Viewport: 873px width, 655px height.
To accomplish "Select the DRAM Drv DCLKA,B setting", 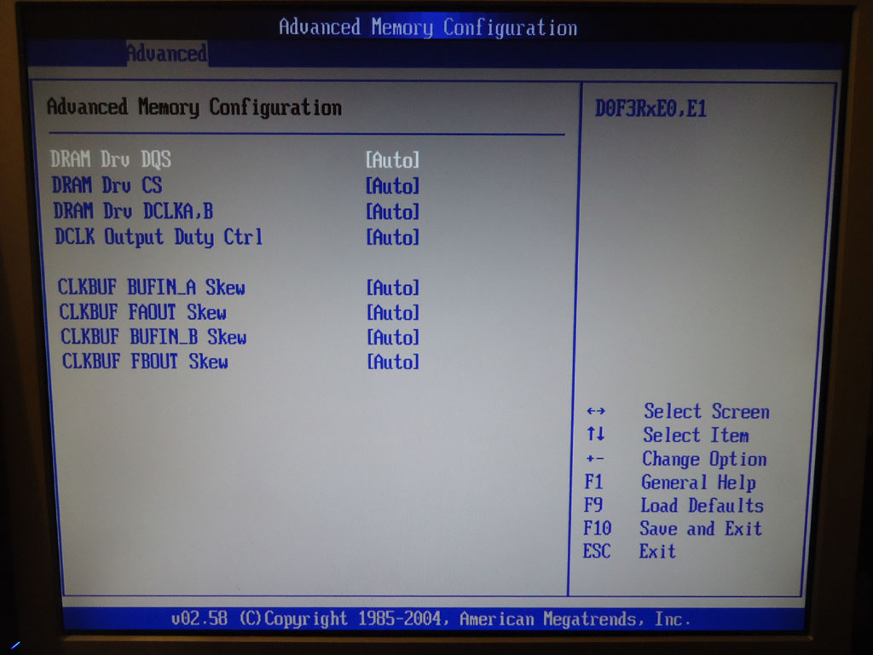I will (133, 212).
